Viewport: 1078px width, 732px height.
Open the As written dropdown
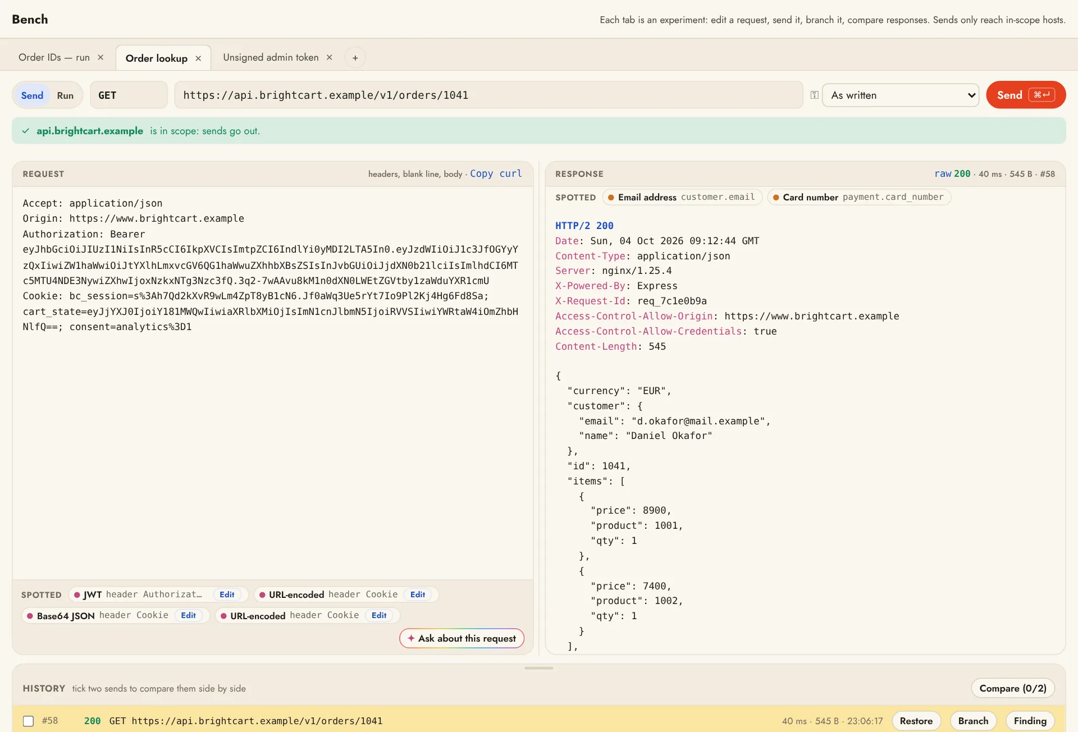coord(901,95)
